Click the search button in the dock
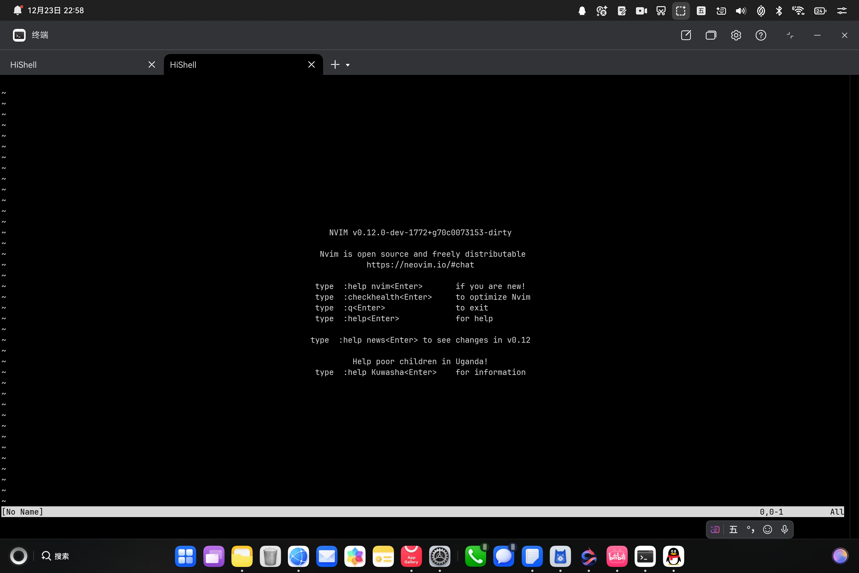This screenshot has height=573, width=859. (x=55, y=556)
